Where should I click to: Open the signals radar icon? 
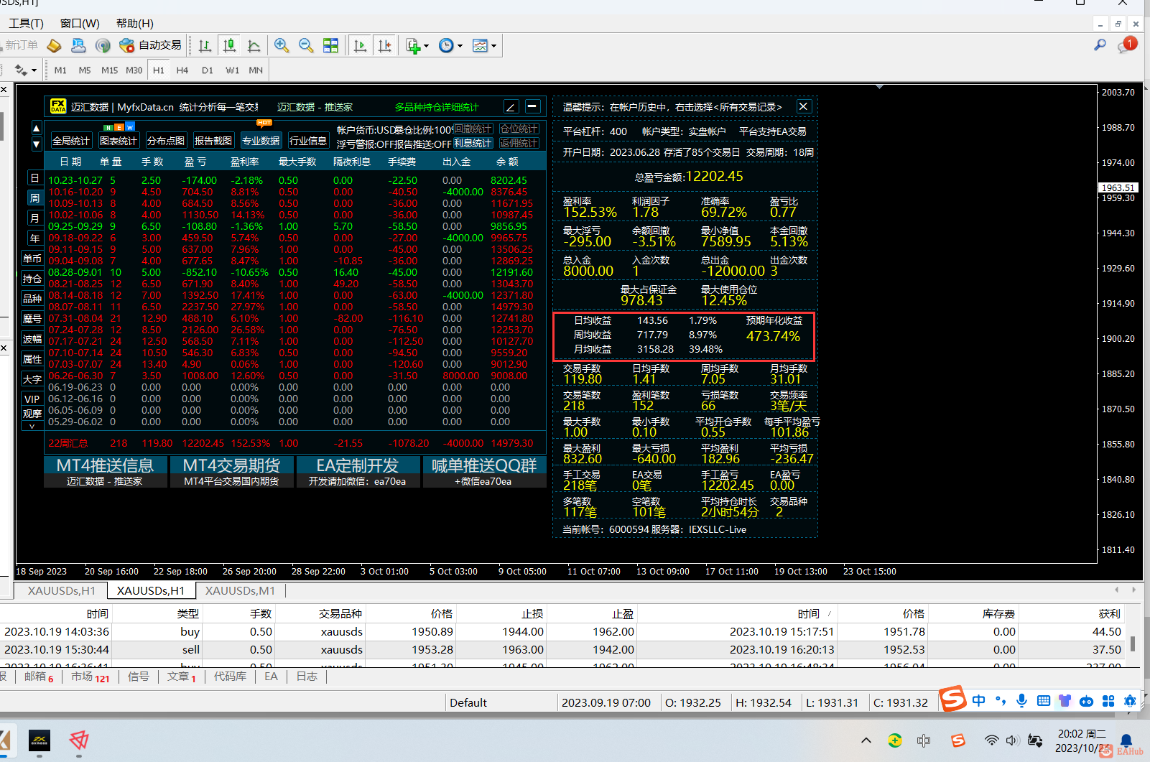point(103,45)
